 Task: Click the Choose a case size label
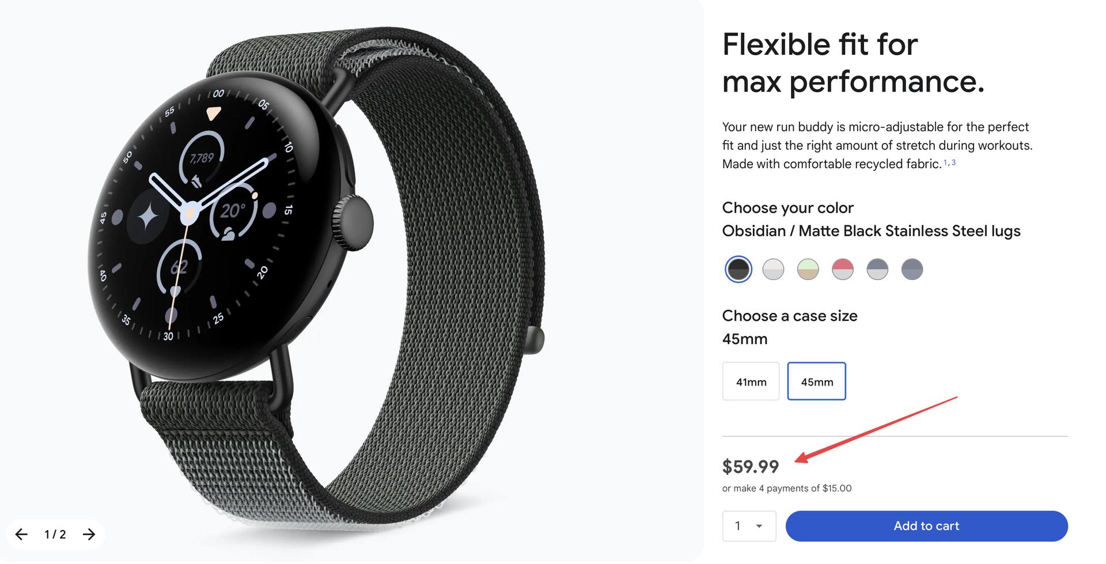coord(790,316)
